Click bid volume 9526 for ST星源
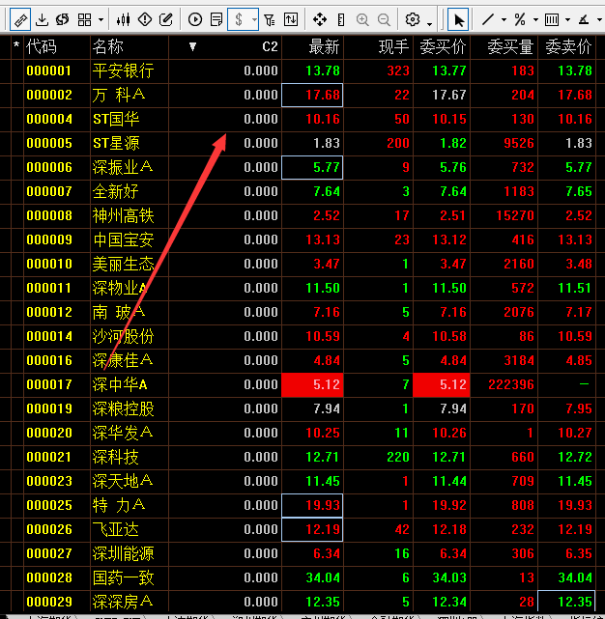 pyautogui.click(x=519, y=143)
